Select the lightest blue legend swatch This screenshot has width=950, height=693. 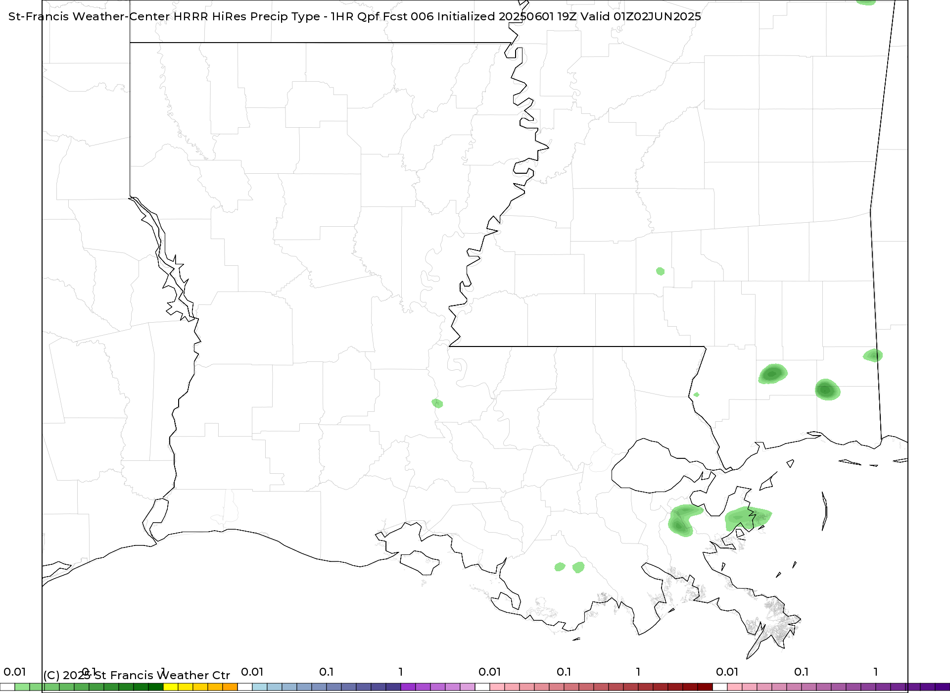tap(260, 687)
